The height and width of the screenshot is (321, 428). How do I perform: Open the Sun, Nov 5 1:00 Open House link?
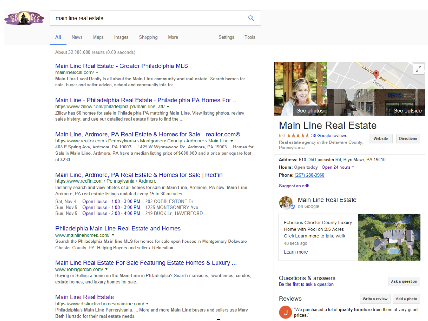(111, 207)
